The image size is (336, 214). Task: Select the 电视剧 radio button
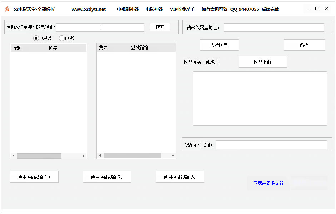pos(36,38)
